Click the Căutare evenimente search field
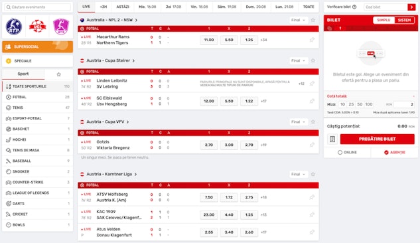 (38, 7)
